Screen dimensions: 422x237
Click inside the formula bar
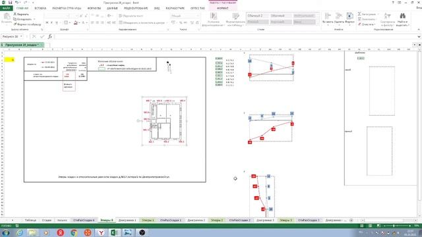(x=235, y=36)
